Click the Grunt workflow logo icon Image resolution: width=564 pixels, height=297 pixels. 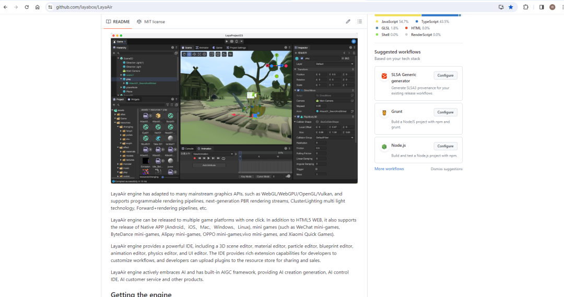coord(384,113)
